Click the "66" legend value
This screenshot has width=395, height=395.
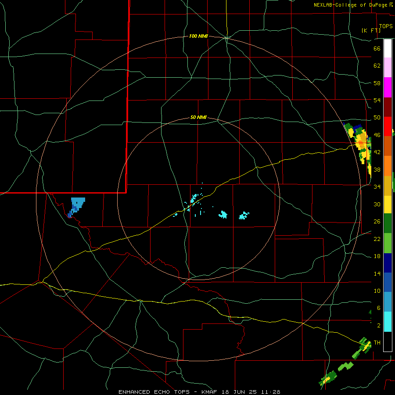pyautogui.click(x=377, y=48)
